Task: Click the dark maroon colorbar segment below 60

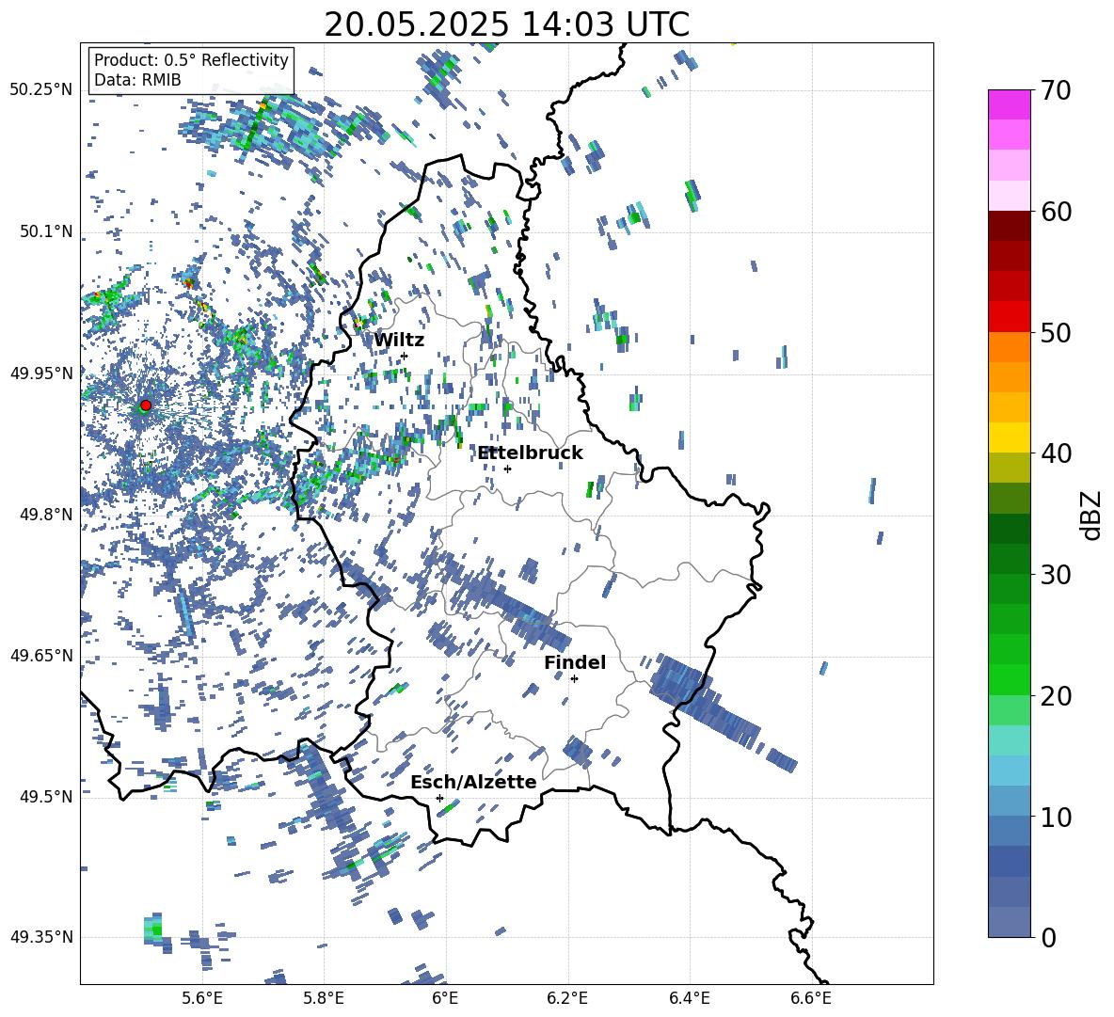Action: (1009, 225)
